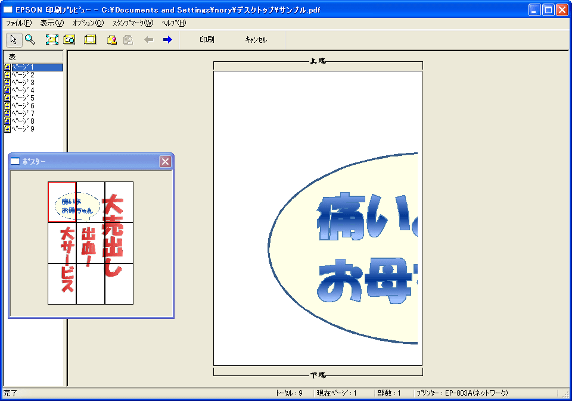Open the 表示(V) menu

click(x=52, y=23)
